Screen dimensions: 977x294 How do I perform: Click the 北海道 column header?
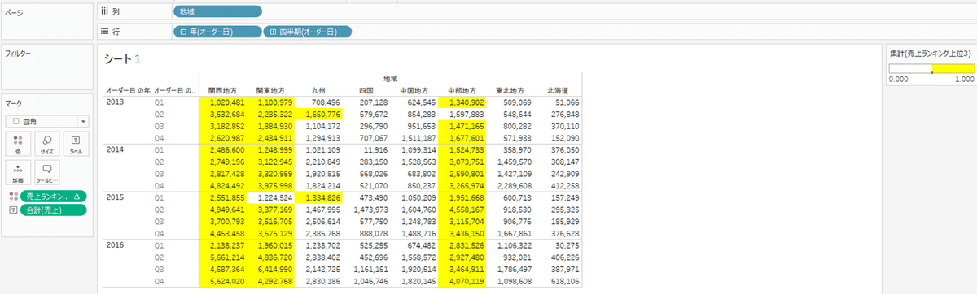(558, 90)
